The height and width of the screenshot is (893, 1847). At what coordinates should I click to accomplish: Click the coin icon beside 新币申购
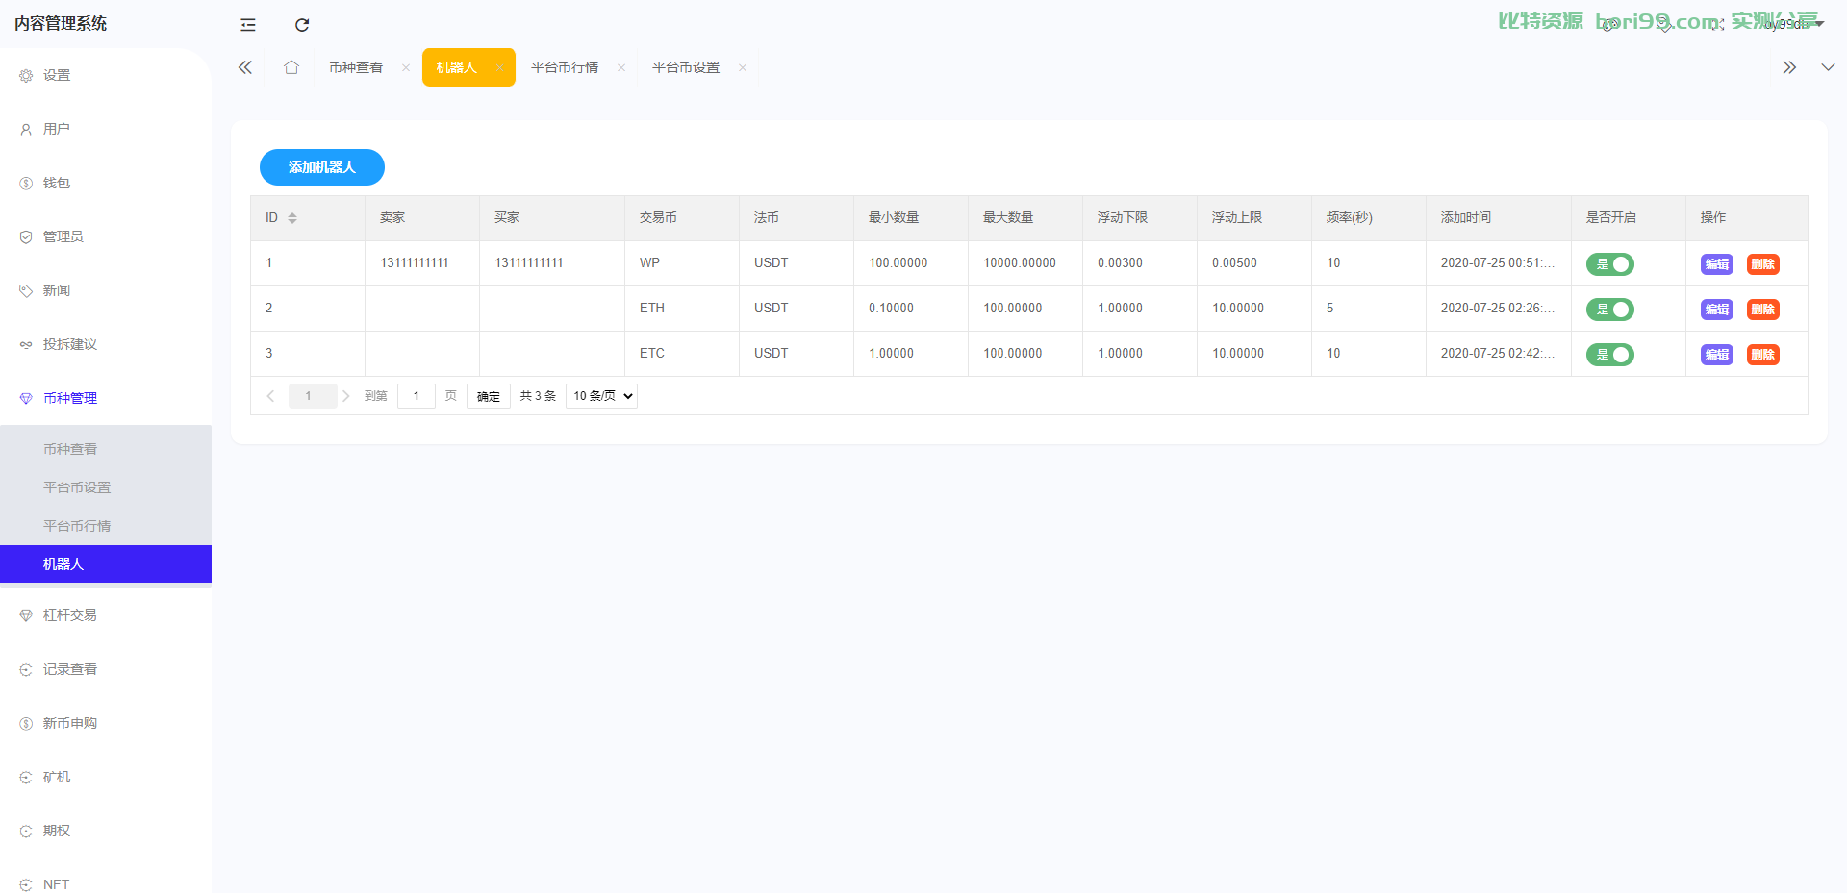26,723
